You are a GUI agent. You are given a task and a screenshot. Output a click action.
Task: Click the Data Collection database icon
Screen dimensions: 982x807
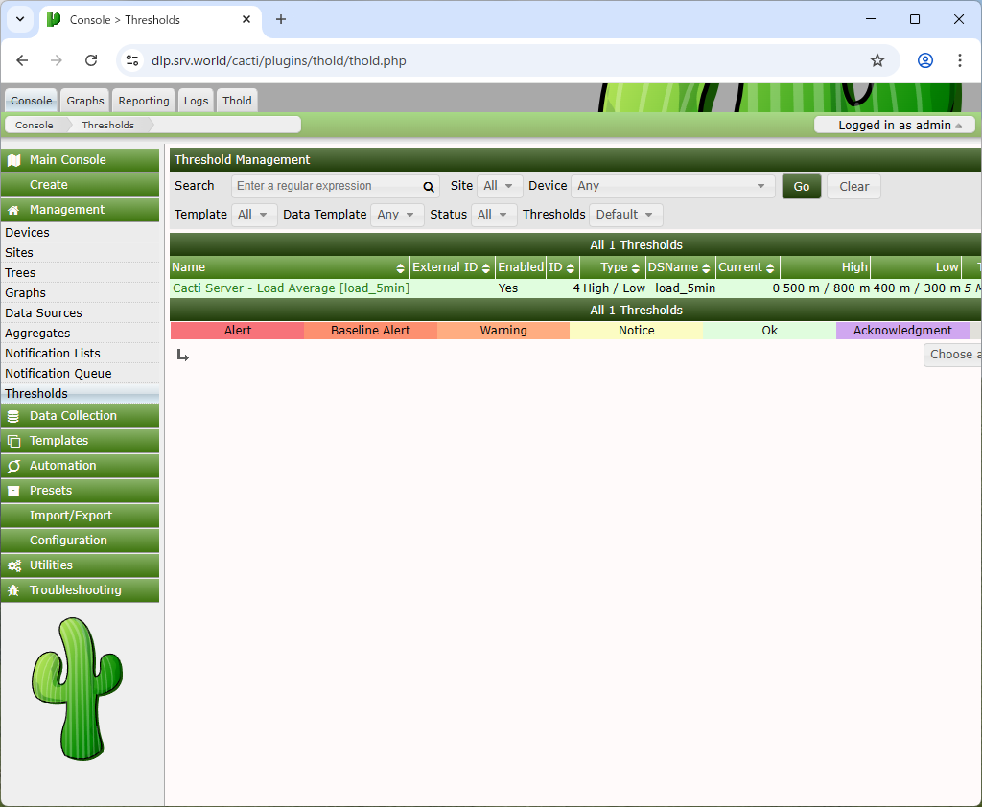pyautogui.click(x=13, y=416)
